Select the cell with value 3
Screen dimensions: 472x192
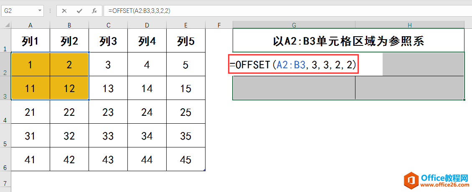click(108, 64)
